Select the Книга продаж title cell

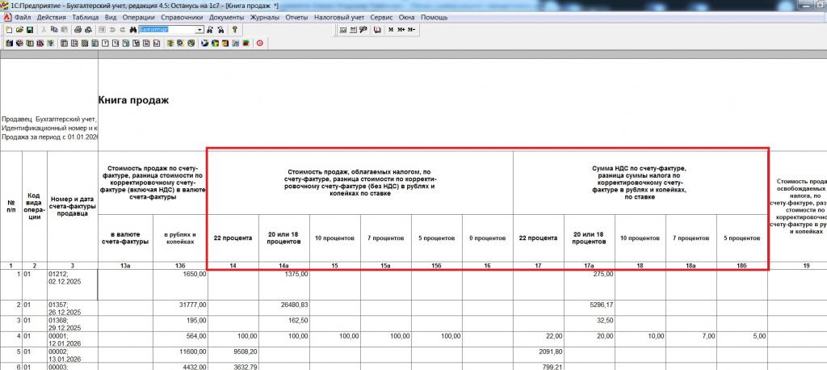pos(133,100)
